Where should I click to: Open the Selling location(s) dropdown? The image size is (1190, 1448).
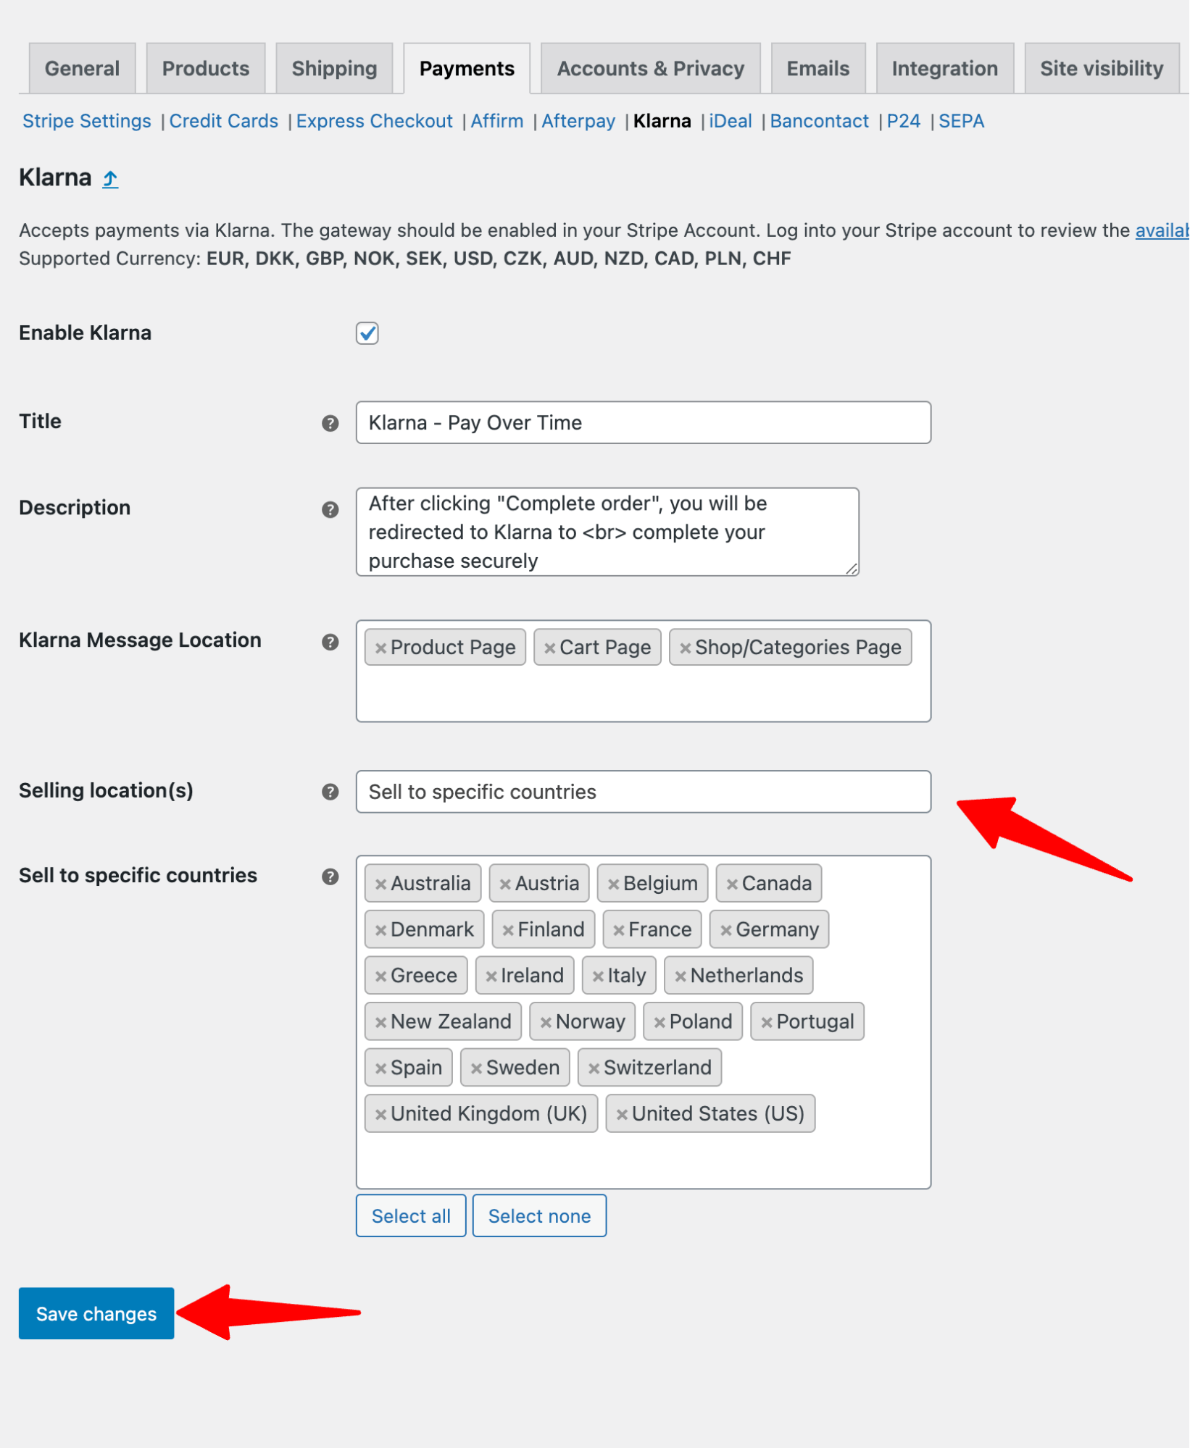coord(644,792)
